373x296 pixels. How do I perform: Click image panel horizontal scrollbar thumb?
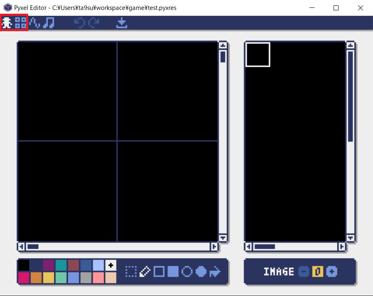coord(265,247)
